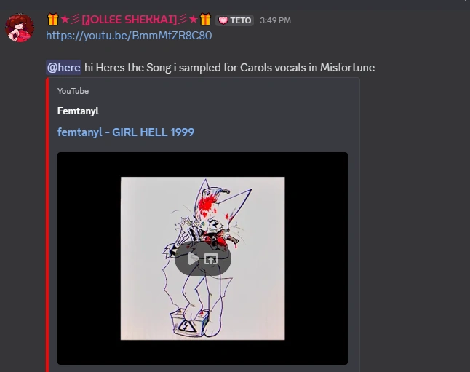Open the Femtanyl channel author link
The width and height of the screenshot is (470, 372).
[78, 111]
